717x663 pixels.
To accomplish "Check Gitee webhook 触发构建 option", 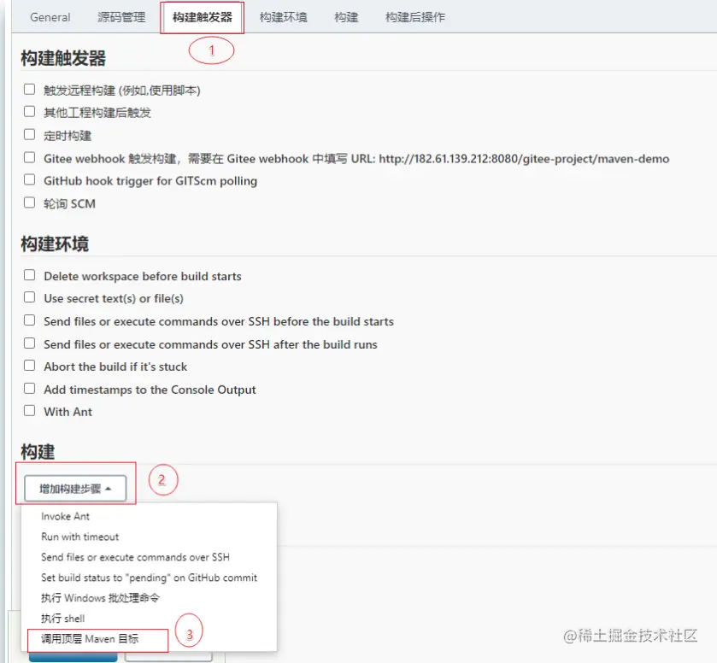I will point(29,158).
